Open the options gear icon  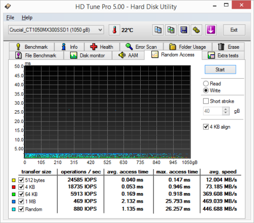point(197,30)
